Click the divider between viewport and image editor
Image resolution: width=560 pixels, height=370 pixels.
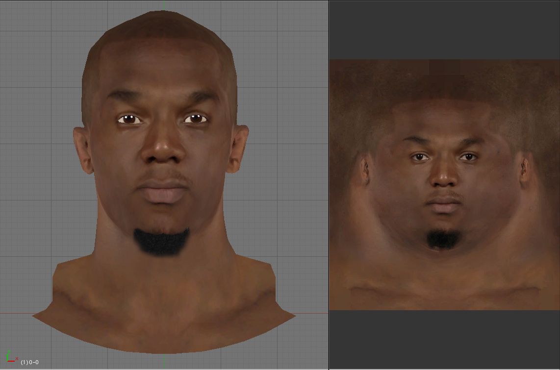329,185
